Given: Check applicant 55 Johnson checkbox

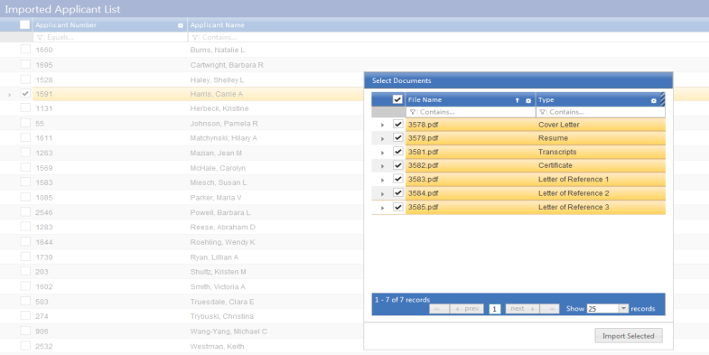Looking at the screenshot, I should (25, 123).
